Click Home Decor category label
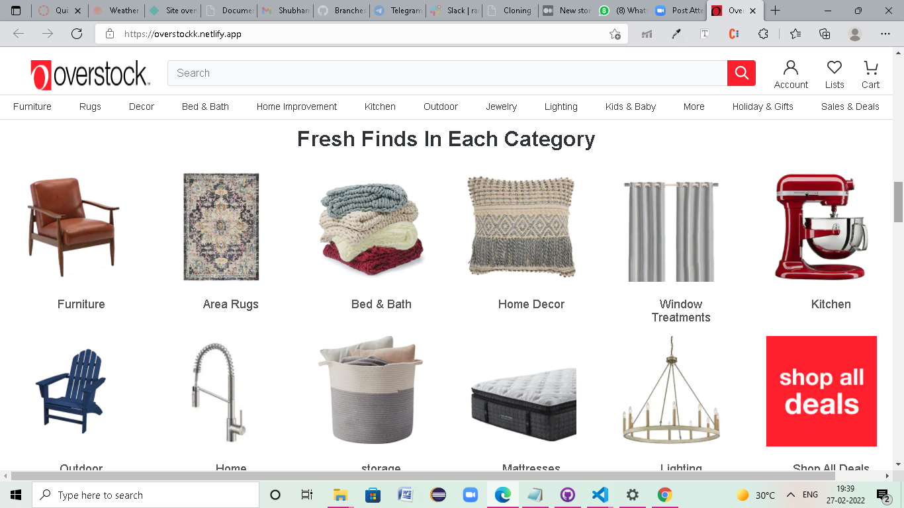This screenshot has width=904, height=508. point(531,304)
